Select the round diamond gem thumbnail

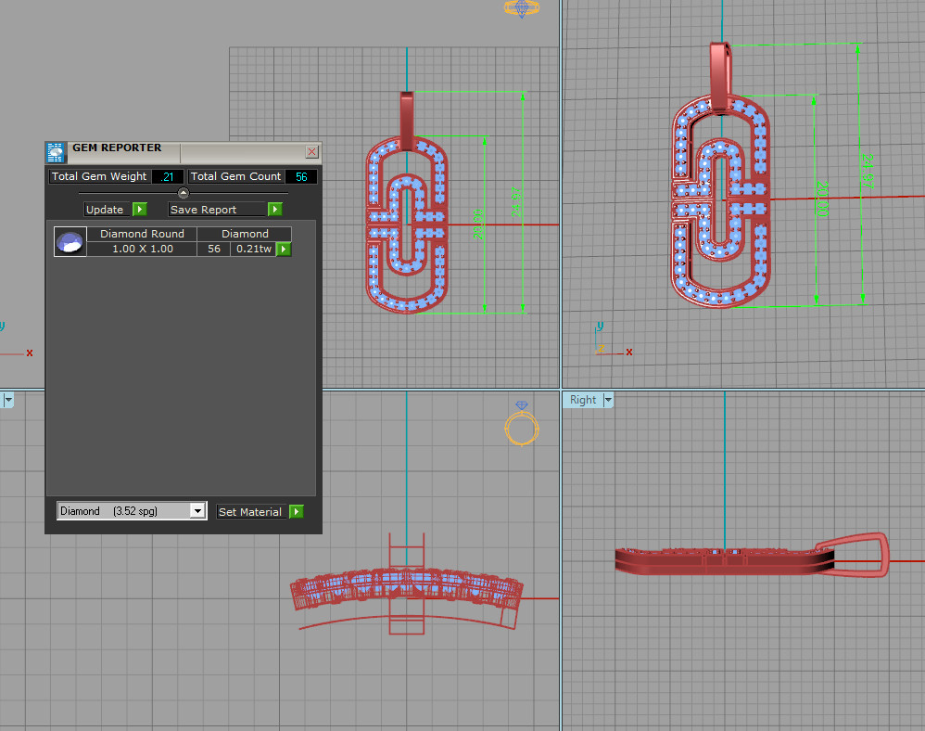[x=70, y=242]
